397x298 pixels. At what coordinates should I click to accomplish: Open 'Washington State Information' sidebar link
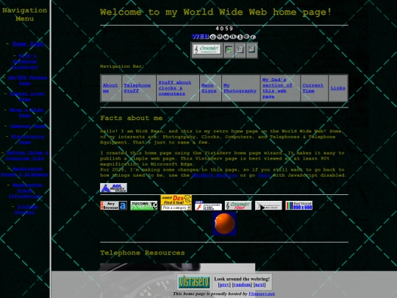[25, 191]
